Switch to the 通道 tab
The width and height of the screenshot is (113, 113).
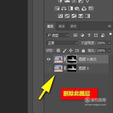[62, 26]
